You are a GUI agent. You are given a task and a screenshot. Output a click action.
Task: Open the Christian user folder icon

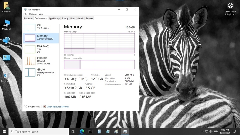pyautogui.click(x=6, y=6)
